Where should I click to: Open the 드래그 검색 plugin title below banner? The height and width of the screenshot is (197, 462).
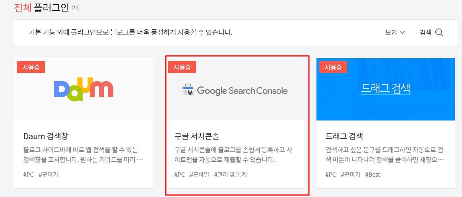[344, 136]
